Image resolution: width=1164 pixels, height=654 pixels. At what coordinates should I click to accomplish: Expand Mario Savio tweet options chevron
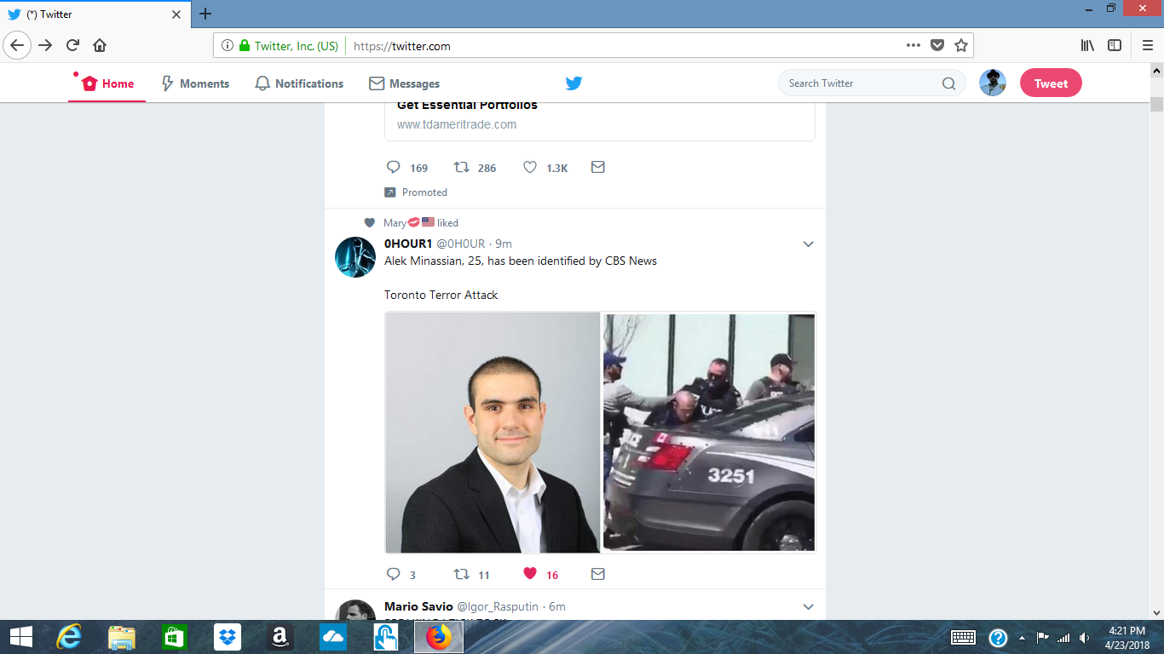[809, 606]
